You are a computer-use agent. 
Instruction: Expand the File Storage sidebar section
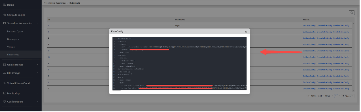point(38,73)
